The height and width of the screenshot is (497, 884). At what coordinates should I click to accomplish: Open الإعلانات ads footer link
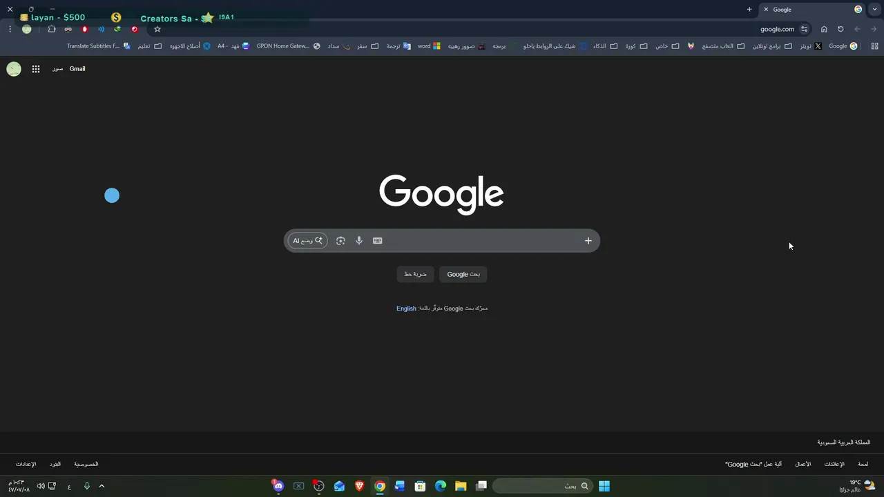coord(834,465)
